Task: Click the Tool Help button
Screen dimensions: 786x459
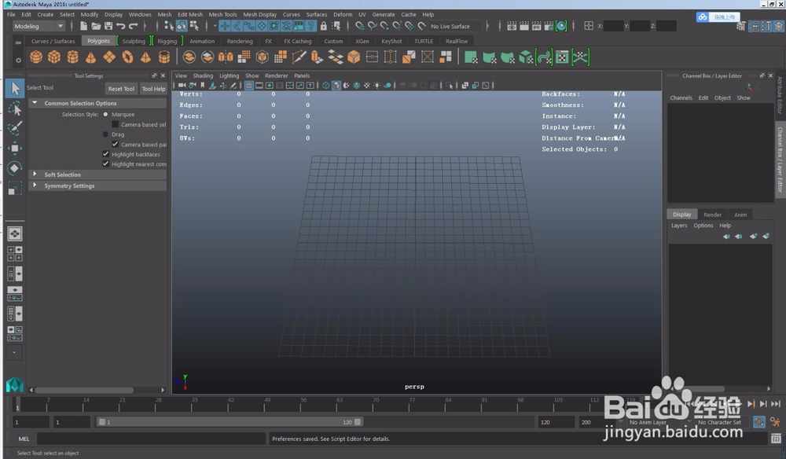Action: pyautogui.click(x=153, y=89)
